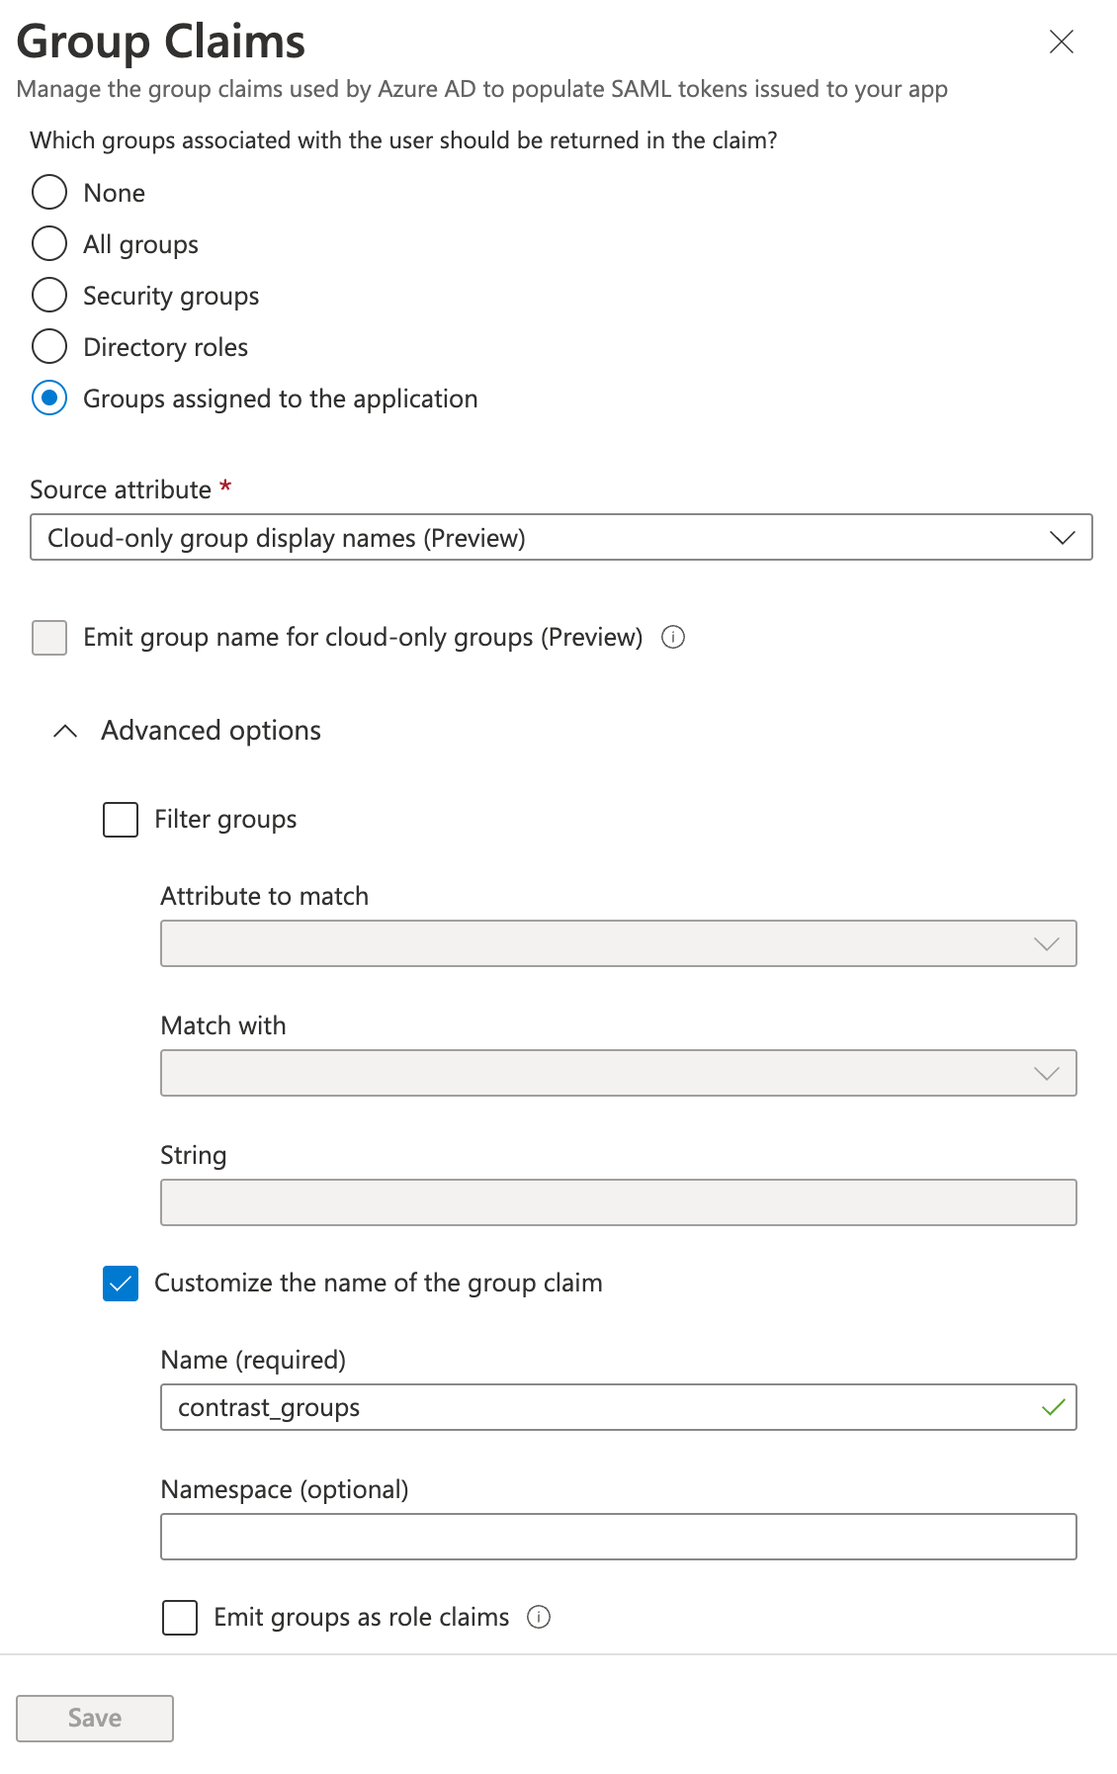Screen dimensions: 1117x1774
Task: Click the Source attribute dropdown arrow
Action: (x=1062, y=538)
